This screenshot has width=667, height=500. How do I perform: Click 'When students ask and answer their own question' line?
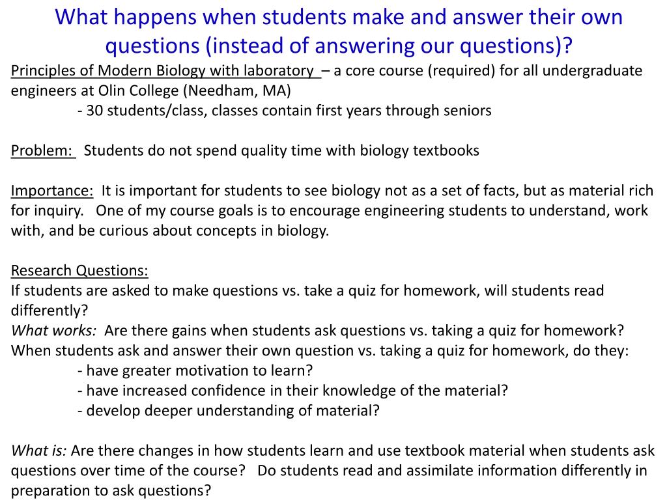click(x=319, y=350)
